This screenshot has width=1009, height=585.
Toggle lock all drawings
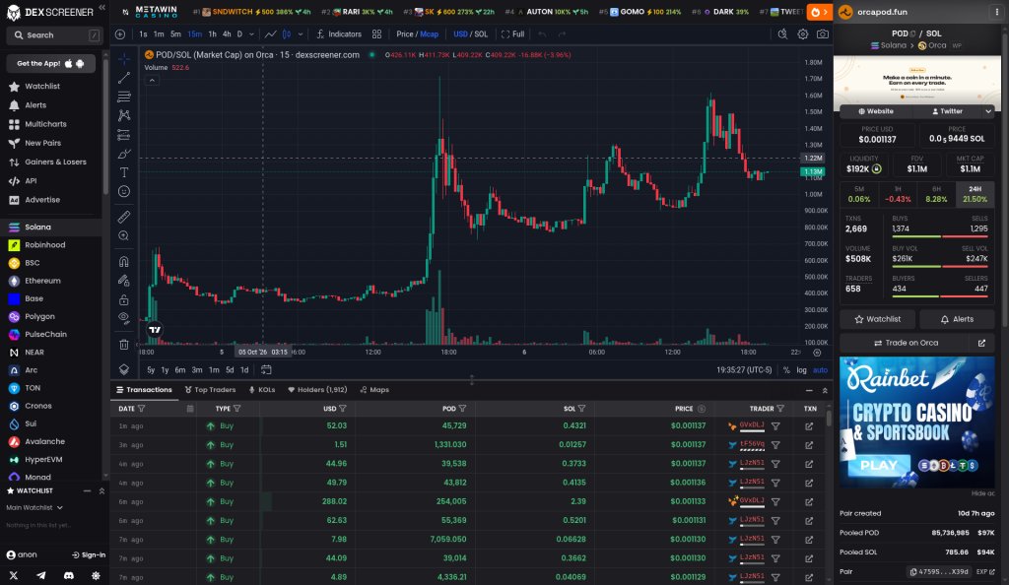click(123, 299)
